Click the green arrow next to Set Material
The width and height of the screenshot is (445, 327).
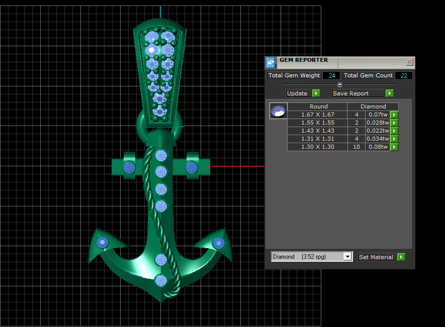coord(401,257)
